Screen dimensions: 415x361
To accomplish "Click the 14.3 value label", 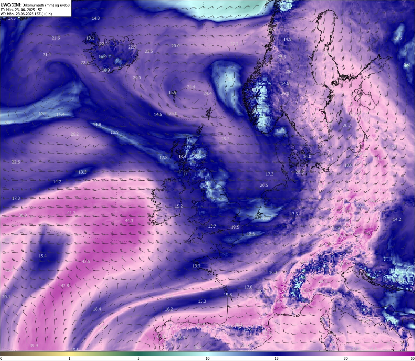I will [x=96, y=18].
